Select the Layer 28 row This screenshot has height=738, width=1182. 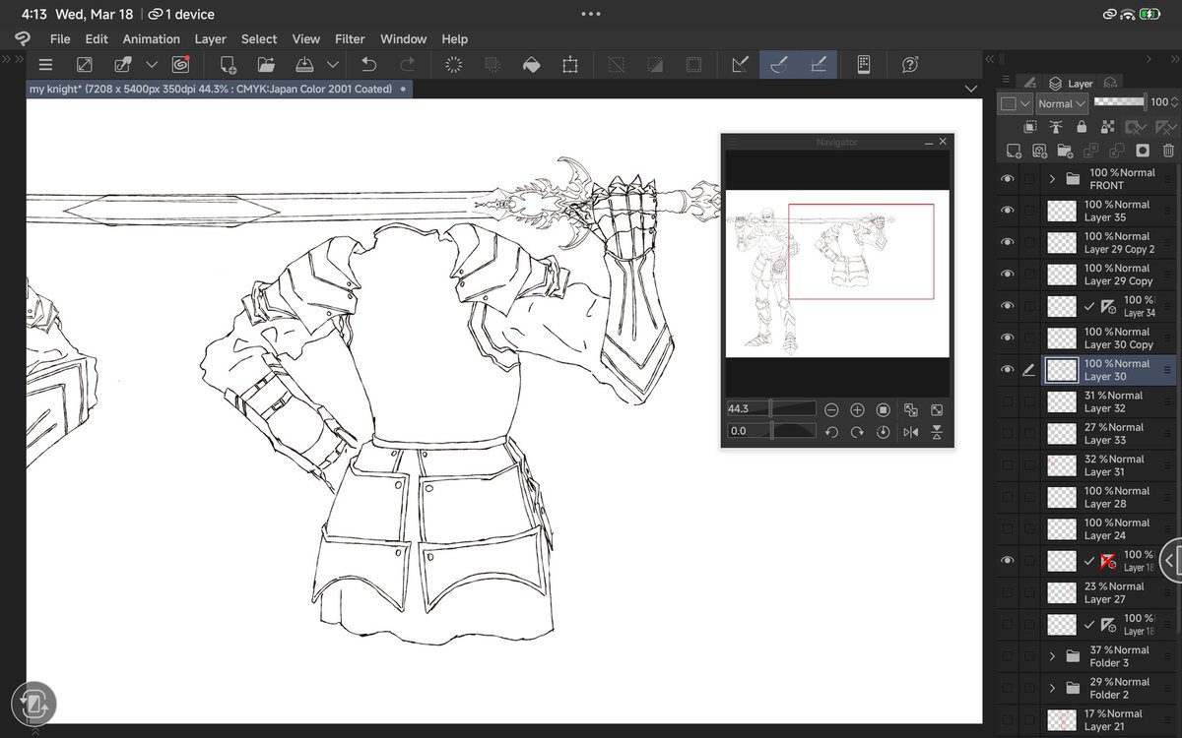[x=1118, y=497]
